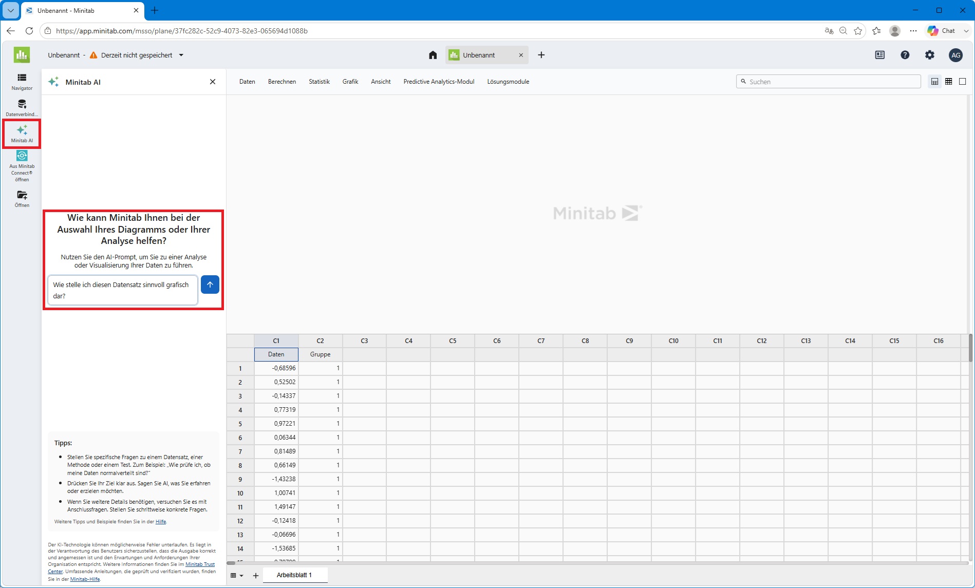
Task: Open the Predictive Analytics-Modul menu
Action: 439,82
